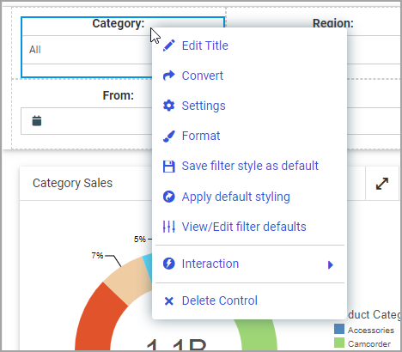Image resolution: width=402 pixels, height=352 pixels.
Task: Expand the Category Sales chart fullscreen
Action: [x=382, y=184]
